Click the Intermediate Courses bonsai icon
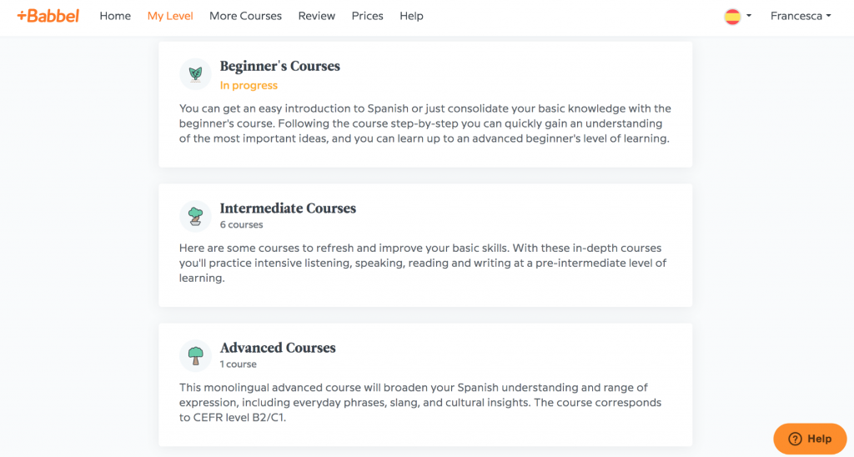The image size is (854, 457). [x=195, y=217]
